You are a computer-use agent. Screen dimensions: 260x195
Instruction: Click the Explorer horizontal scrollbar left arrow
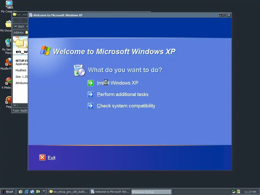click(x=15, y=105)
